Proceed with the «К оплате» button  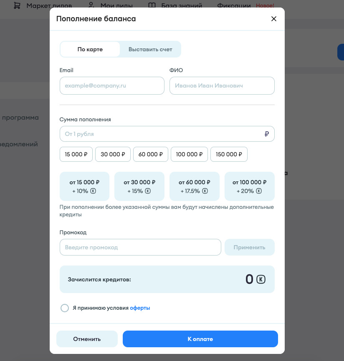(200, 339)
